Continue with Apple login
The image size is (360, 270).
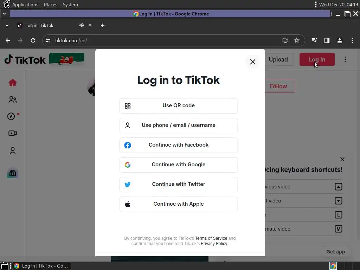coord(179,204)
